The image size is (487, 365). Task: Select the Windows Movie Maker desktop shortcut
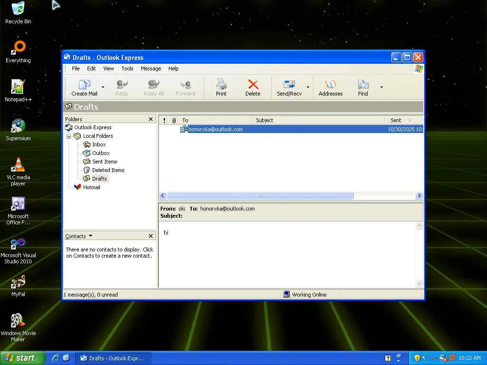click(18, 327)
